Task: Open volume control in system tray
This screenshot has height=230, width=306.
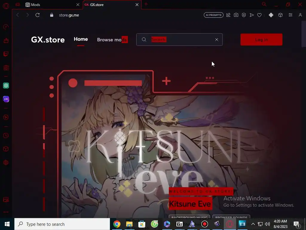Action: click(x=267, y=224)
